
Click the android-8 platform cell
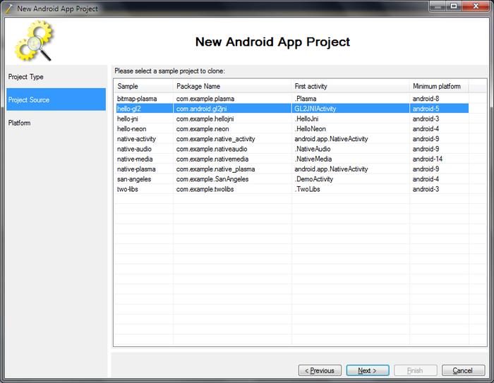[426, 99]
